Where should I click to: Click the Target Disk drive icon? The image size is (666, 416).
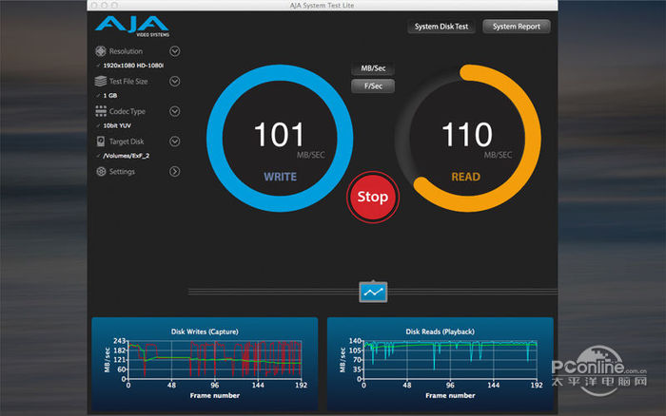101,142
